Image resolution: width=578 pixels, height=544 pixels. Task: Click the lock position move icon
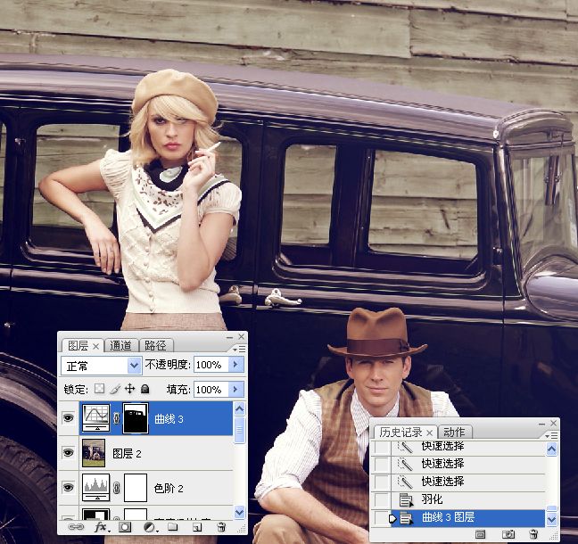coord(129,390)
